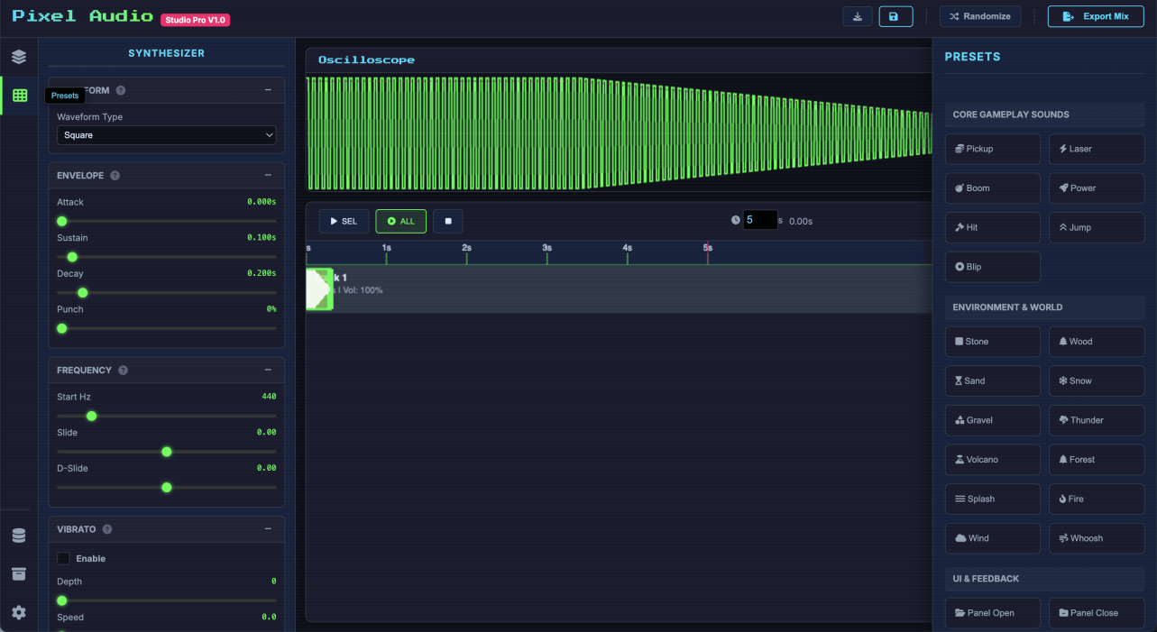Collapse the Vibrato section
Image resolution: width=1157 pixels, height=632 pixels.
pyautogui.click(x=268, y=529)
